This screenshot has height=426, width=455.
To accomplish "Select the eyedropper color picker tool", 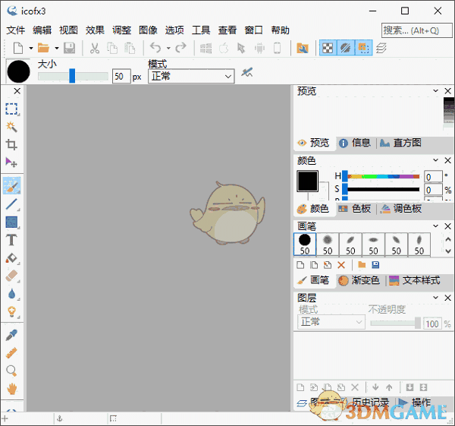I will point(11,335).
